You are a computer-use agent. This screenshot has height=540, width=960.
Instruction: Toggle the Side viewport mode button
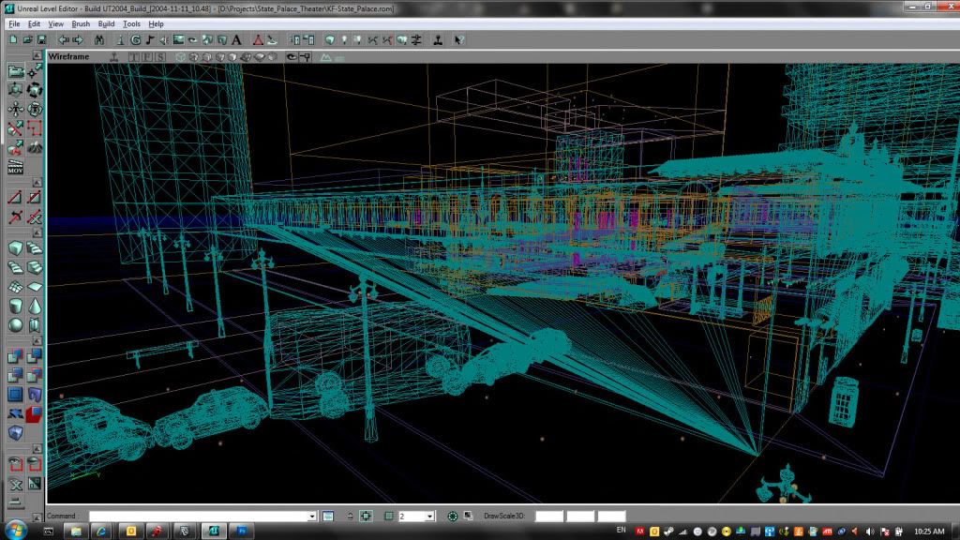click(x=159, y=57)
